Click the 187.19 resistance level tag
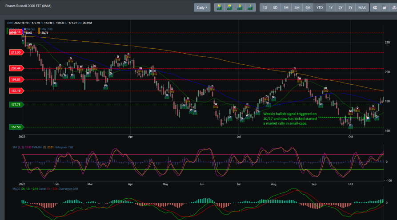The width and height of the screenshot is (397, 220). click(16, 90)
